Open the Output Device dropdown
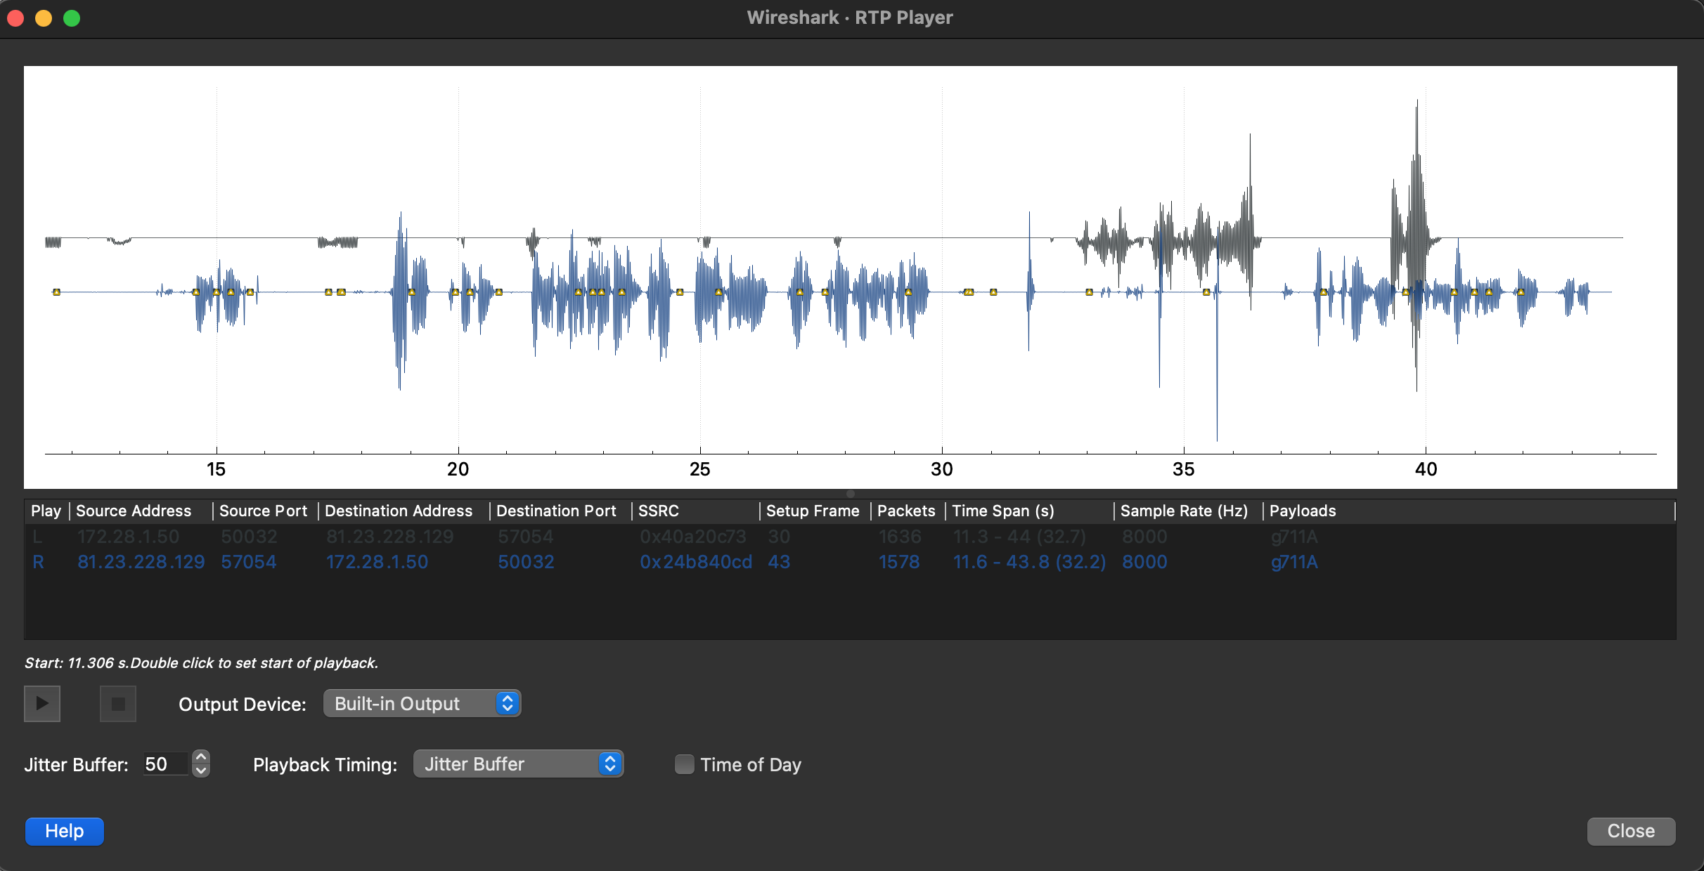This screenshot has width=1704, height=871. pos(422,703)
